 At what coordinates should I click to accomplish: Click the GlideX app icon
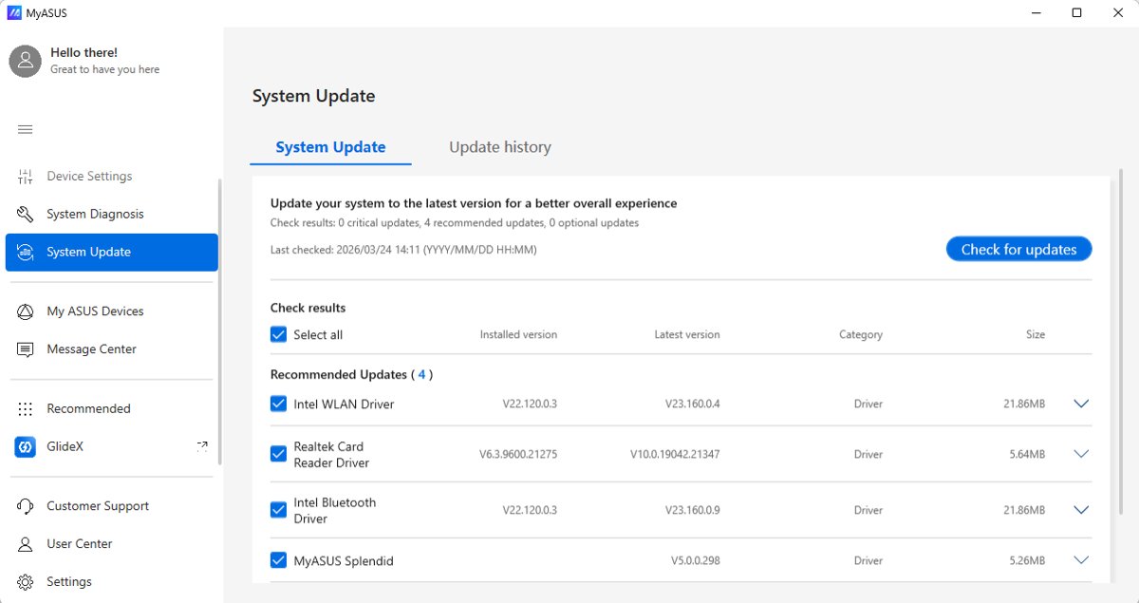click(x=26, y=446)
